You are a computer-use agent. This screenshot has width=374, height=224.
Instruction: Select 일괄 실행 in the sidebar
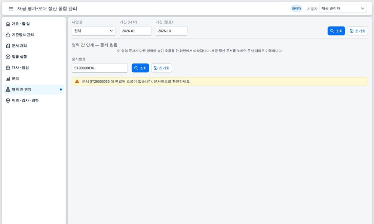[34, 57]
